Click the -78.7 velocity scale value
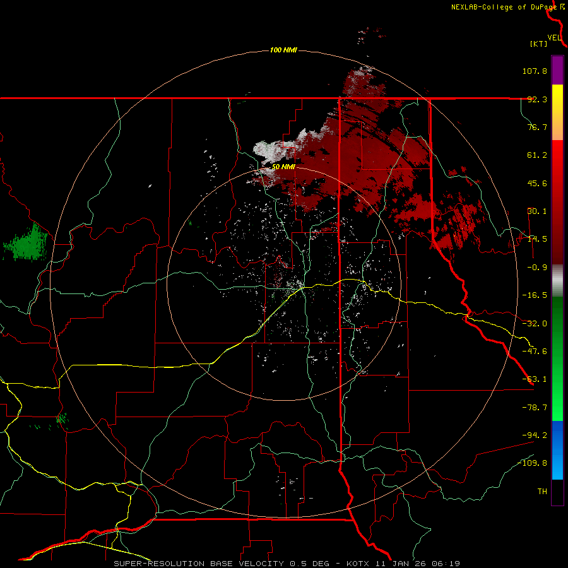 pos(535,408)
